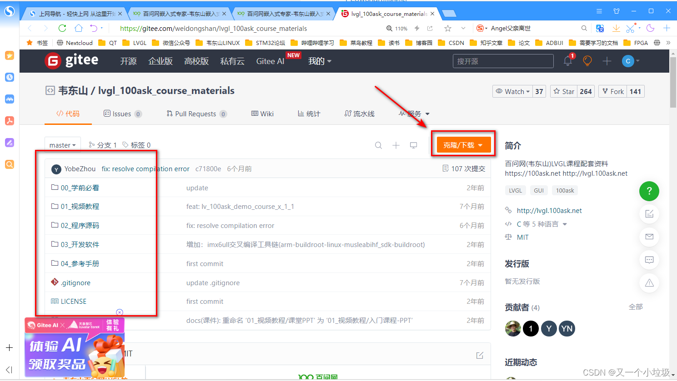Click the plus icon in Gitee header
Viewport: 677px width, 381px height.
(x=607, y=61)
